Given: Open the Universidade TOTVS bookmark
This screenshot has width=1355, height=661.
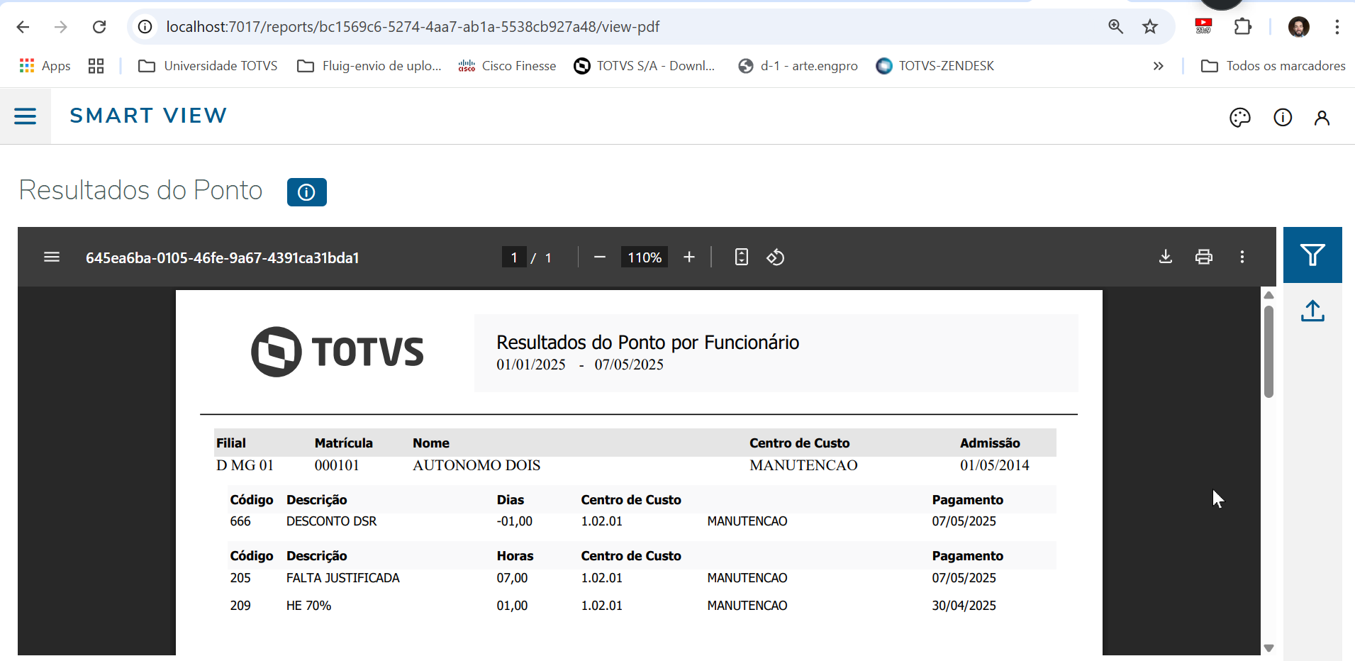Looking at the screenshot, I should 207,65.
